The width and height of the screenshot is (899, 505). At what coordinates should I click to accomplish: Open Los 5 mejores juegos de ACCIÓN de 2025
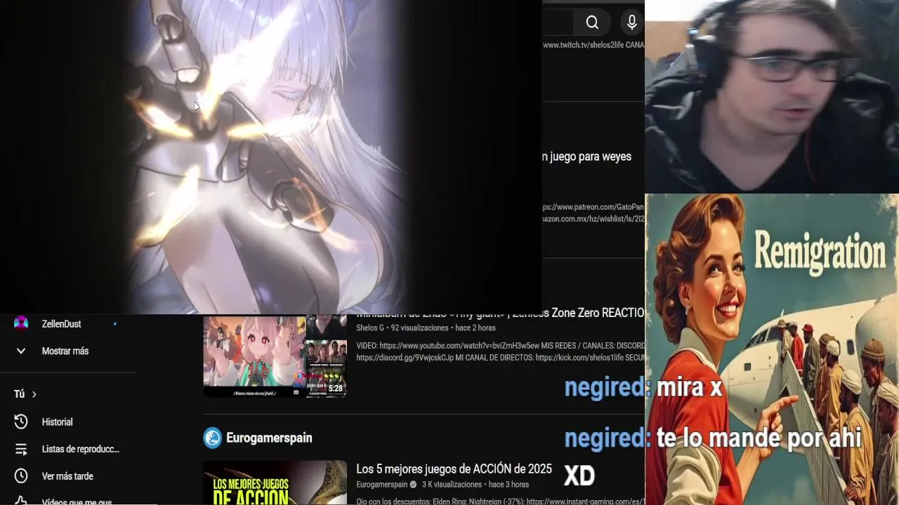click(x=454, y=469)
